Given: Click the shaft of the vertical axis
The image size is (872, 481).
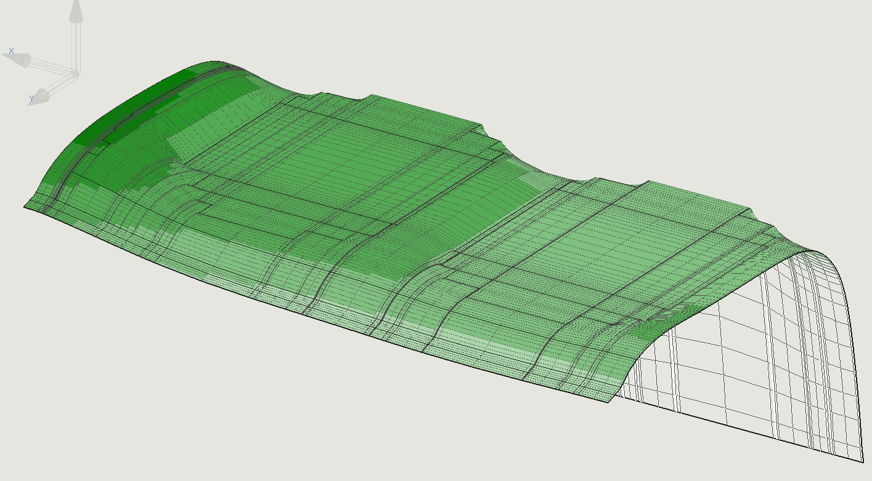Looking at the screenshot, I should click(x=76, y=46).
